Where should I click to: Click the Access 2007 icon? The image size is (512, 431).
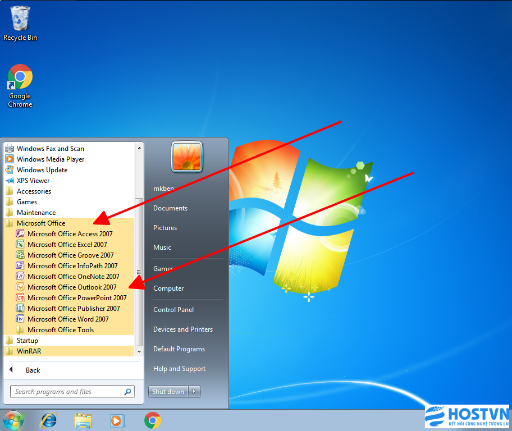pyautogui.click(x=20, y=234)
